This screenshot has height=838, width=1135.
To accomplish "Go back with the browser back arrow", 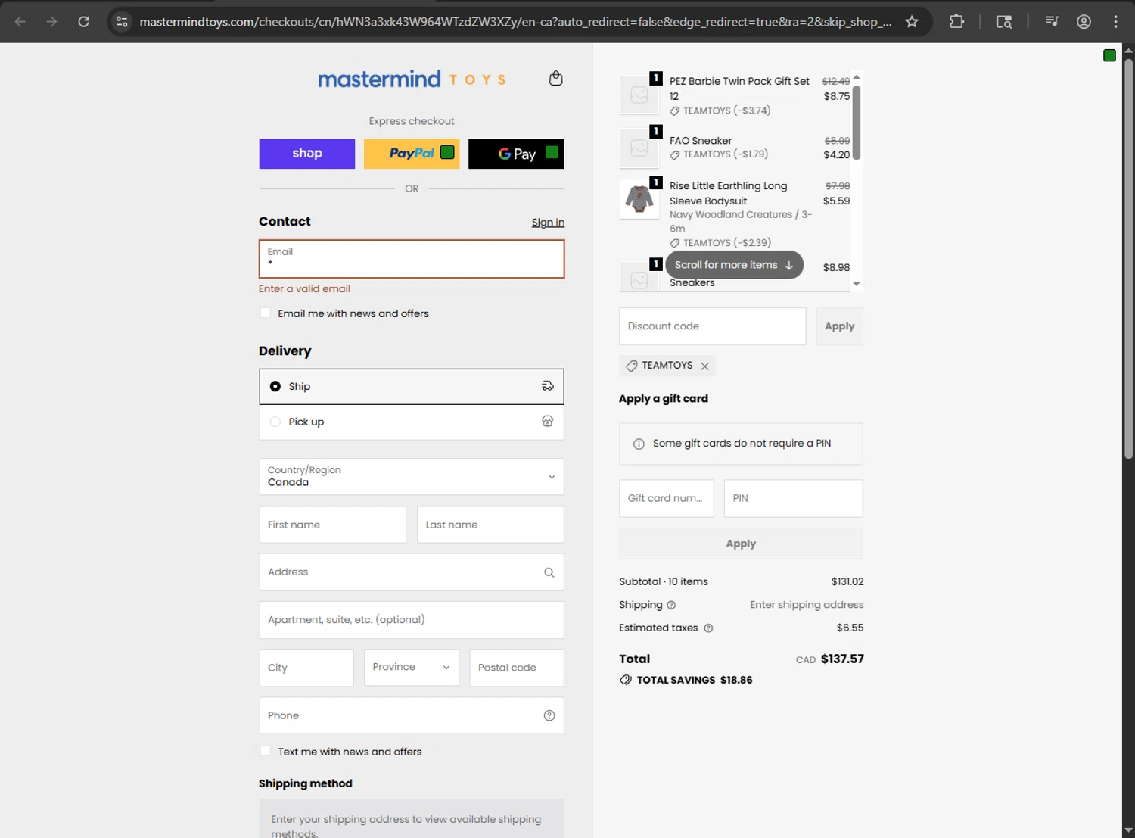I will (20, 21).
